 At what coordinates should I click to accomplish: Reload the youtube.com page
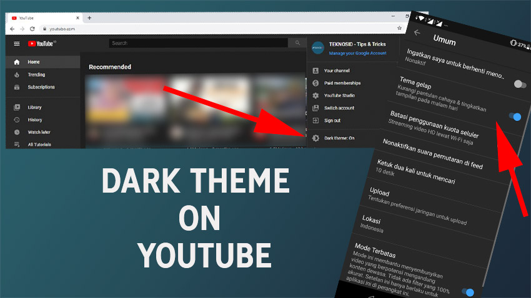click(x=32, y=29)
